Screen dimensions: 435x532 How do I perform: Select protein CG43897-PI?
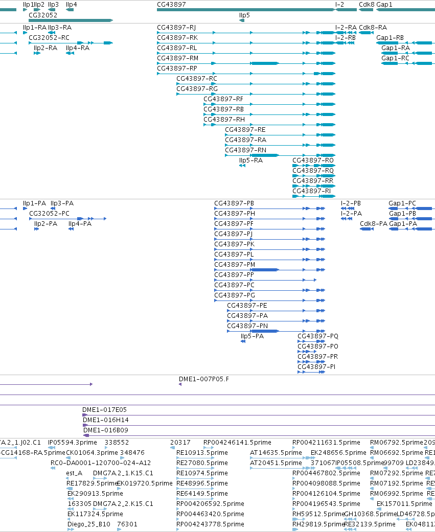311,372
